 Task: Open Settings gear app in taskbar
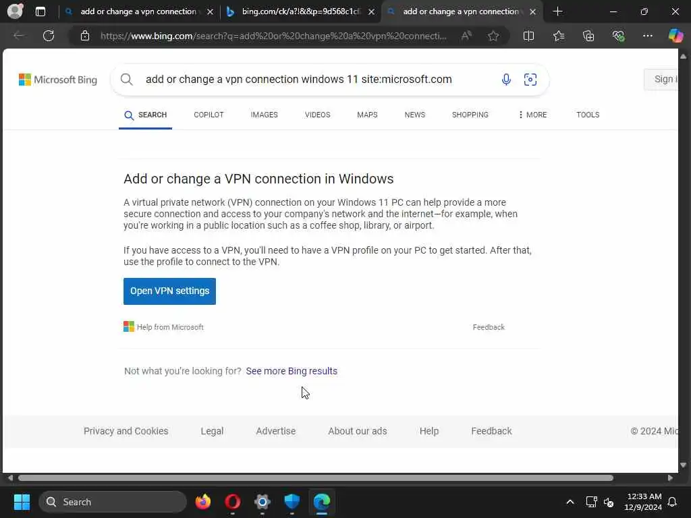coord(262,502)
